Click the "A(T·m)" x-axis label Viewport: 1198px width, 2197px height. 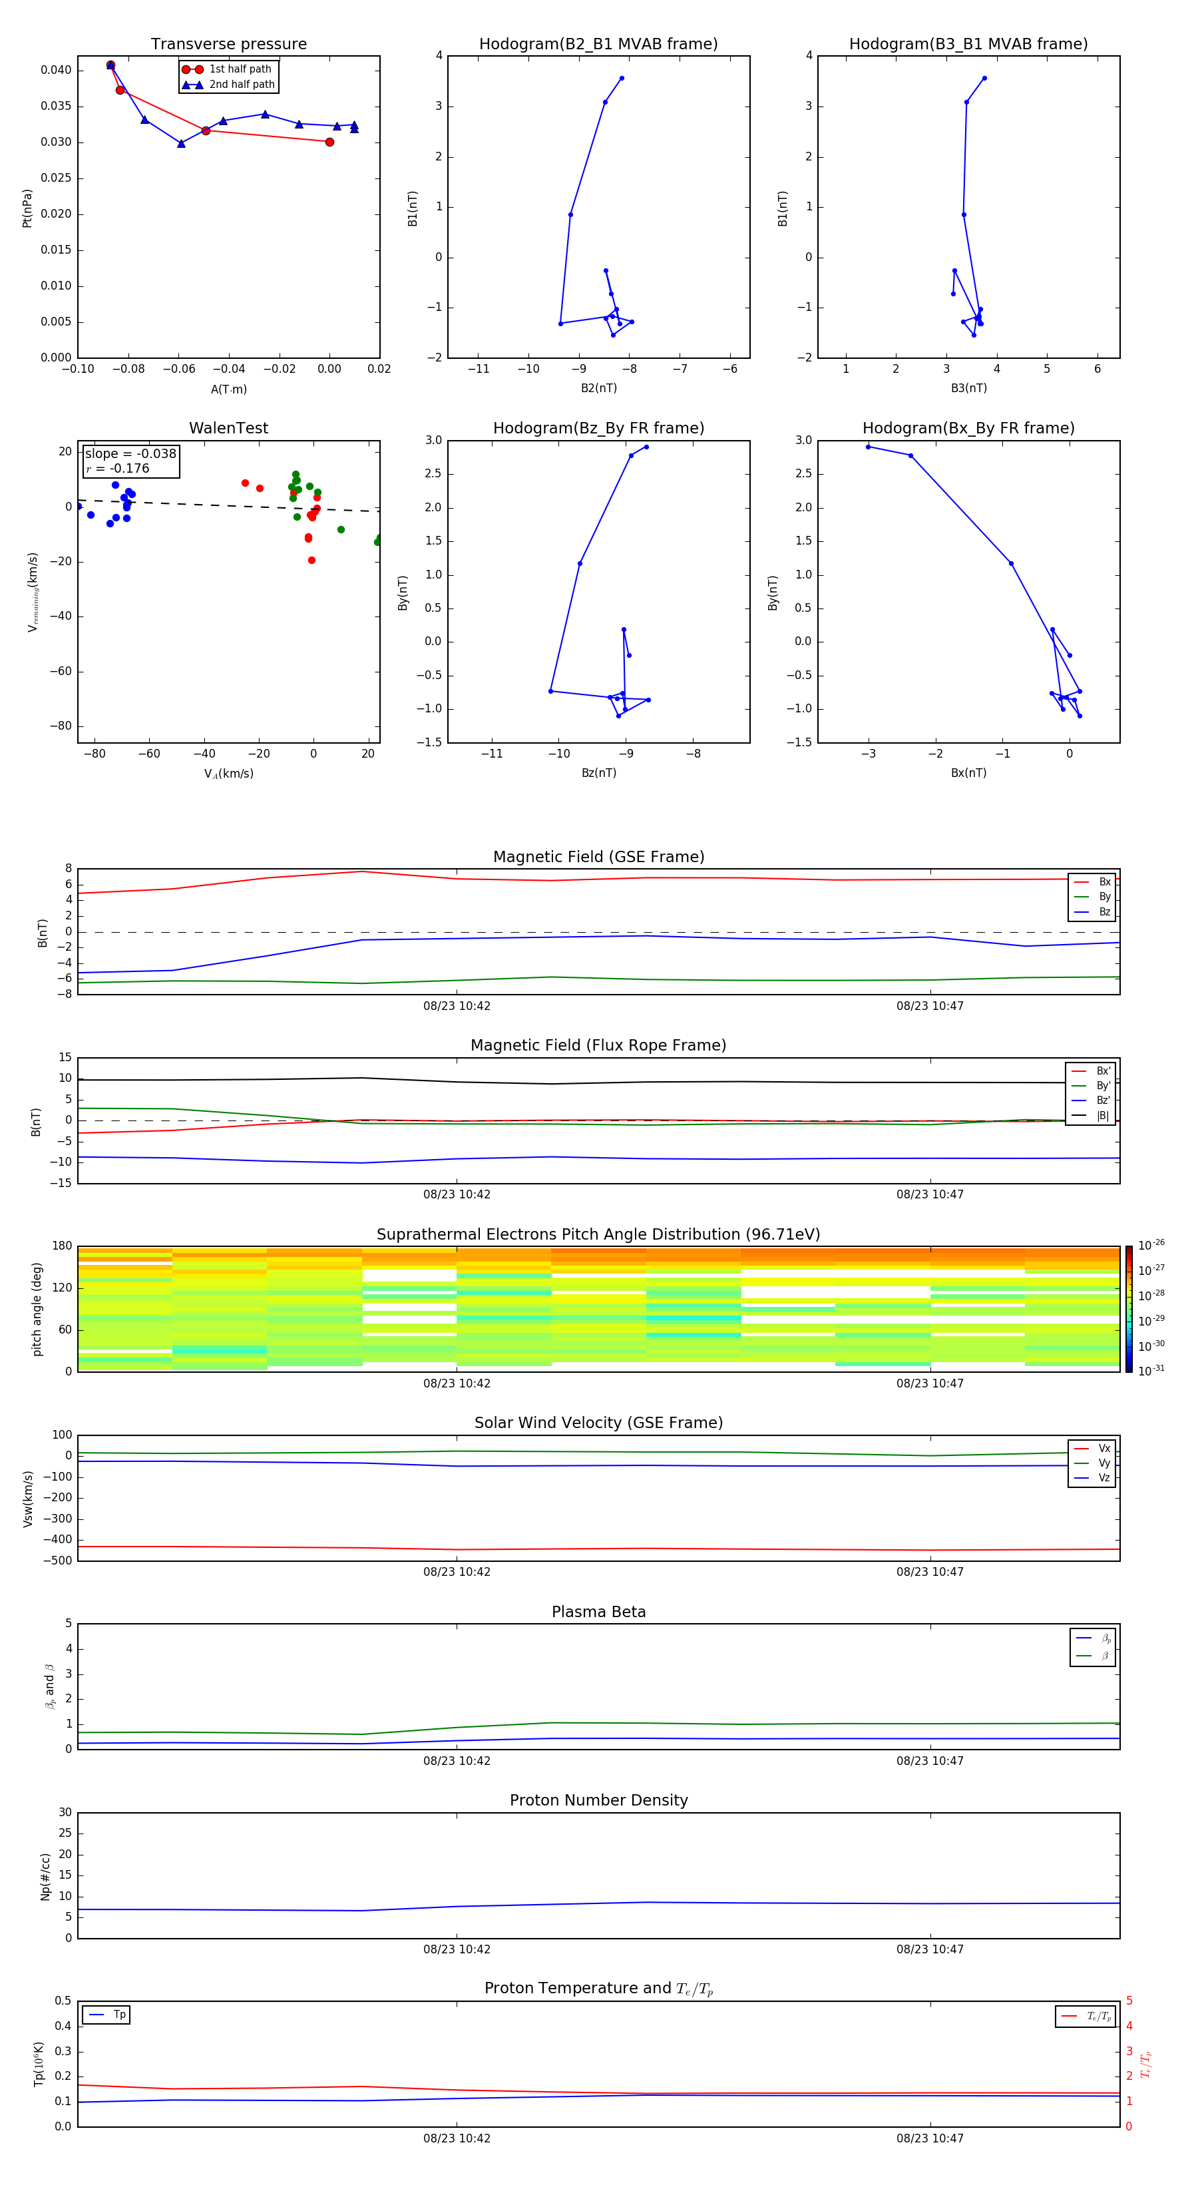228,389
